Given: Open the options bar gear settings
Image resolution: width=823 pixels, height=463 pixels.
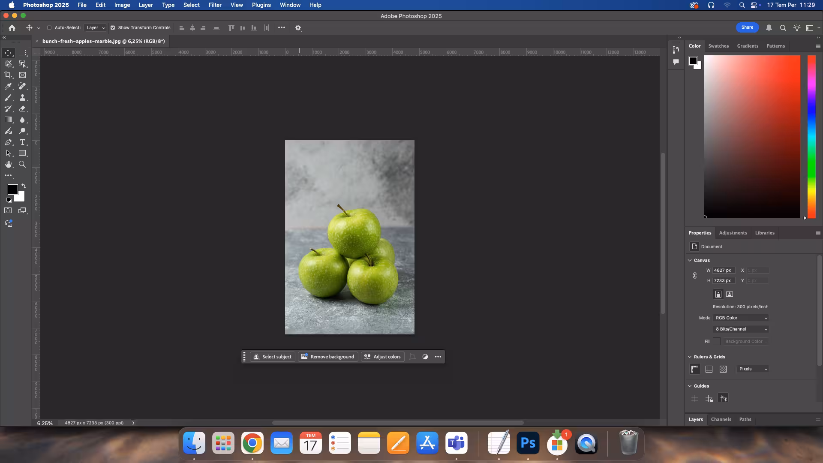Looking at the screenshot, I should pyautogui.click(x=298, y=28).
